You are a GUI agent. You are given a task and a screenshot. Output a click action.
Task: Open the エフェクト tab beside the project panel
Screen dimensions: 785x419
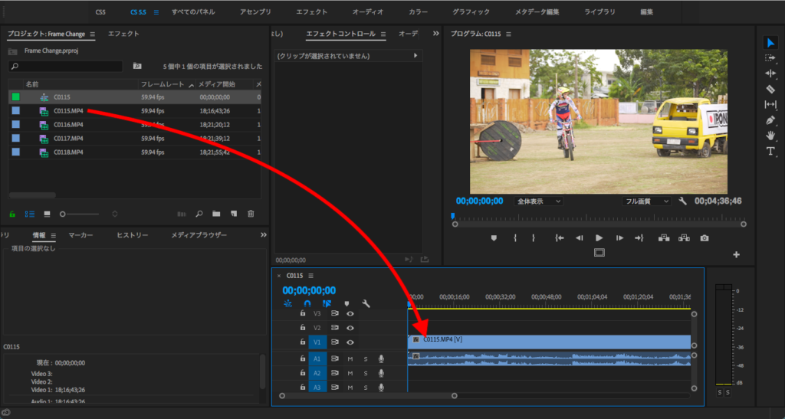point(123,34)
